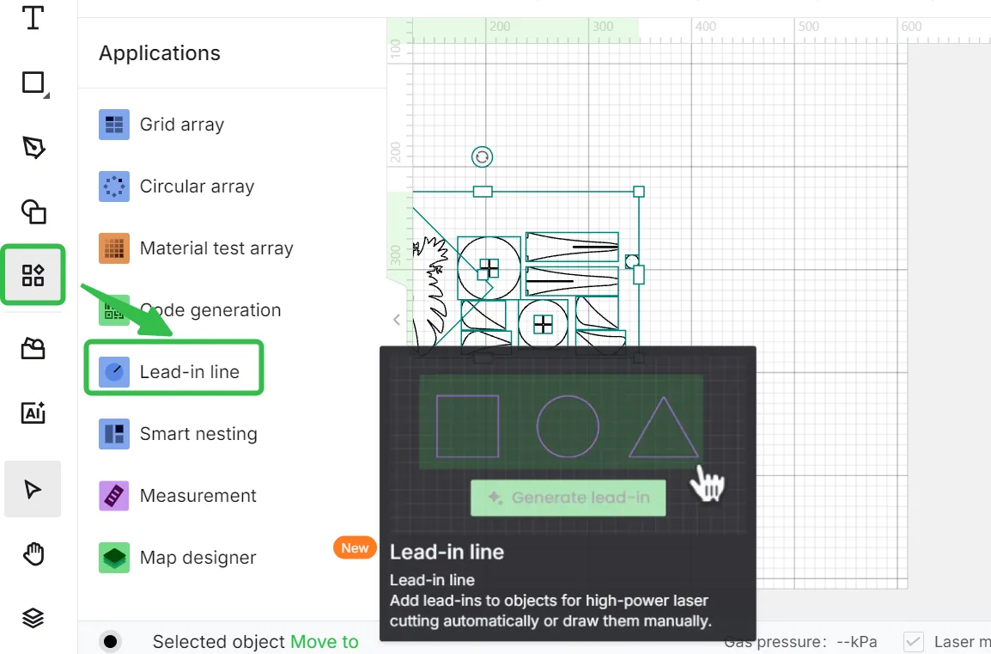
Task: Click the rotate handle above selection
Action: point(483,157)
